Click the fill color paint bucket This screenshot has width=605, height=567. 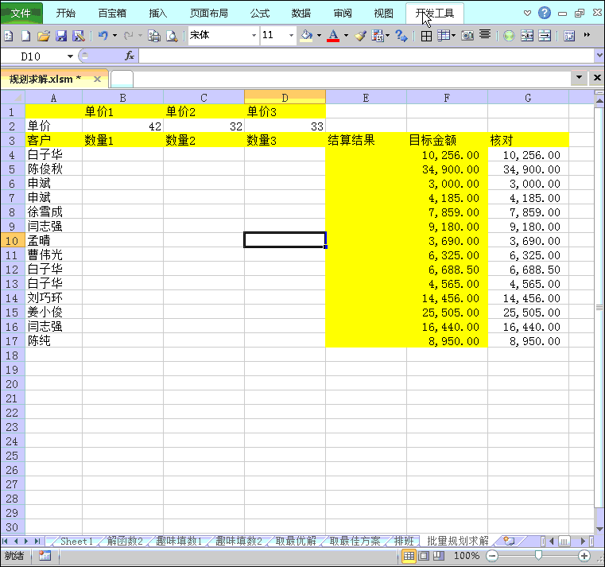point(306,36)
